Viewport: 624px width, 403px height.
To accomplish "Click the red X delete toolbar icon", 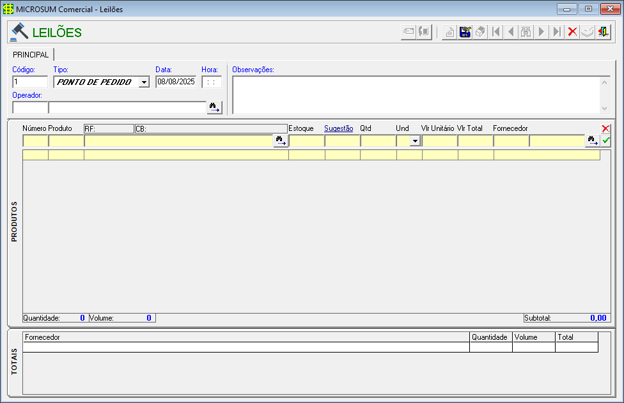I will (572, 32).
